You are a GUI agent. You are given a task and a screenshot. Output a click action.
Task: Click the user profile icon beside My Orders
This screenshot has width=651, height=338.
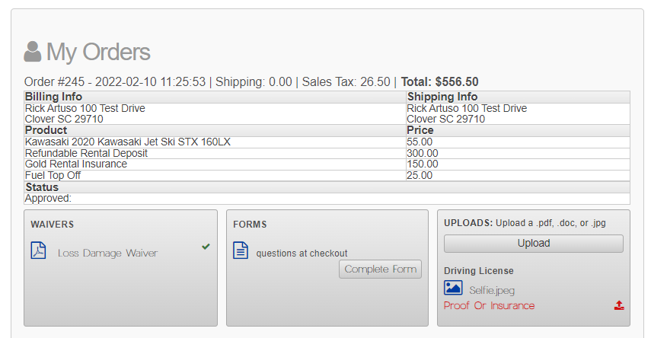[33, 52]
